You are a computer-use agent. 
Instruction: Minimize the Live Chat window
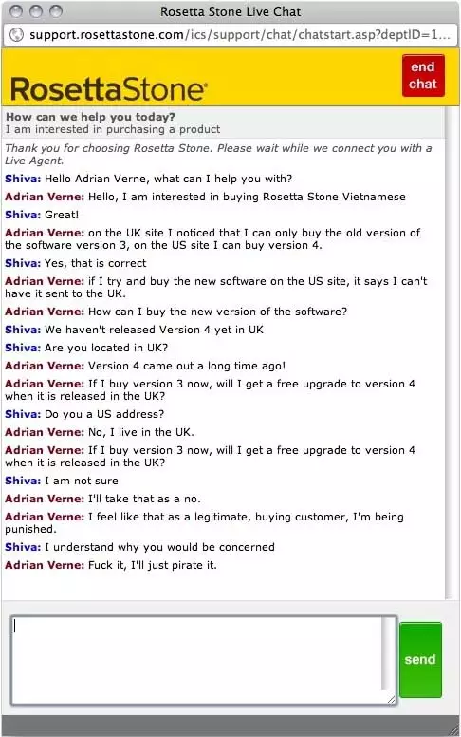36,11
